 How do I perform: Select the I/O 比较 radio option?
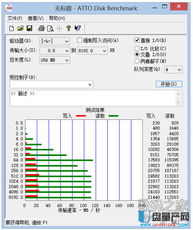(x=137, y=49)
